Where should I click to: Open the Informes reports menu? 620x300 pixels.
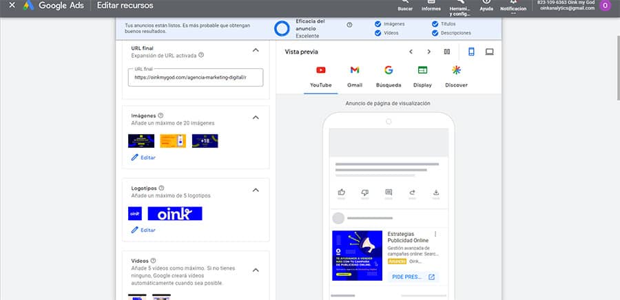(x=431, y=6)
